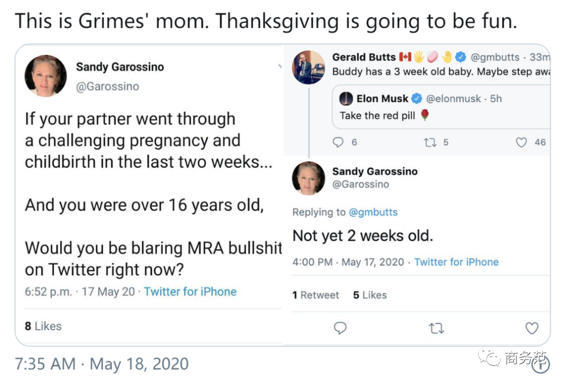Open the "8 Likes" list on left tweet
Image resolution: width=565 pixels, height=383 pixels.
coord(43,326)
